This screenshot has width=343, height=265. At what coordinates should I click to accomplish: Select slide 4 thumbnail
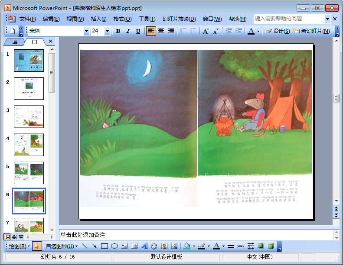[29, 145]
